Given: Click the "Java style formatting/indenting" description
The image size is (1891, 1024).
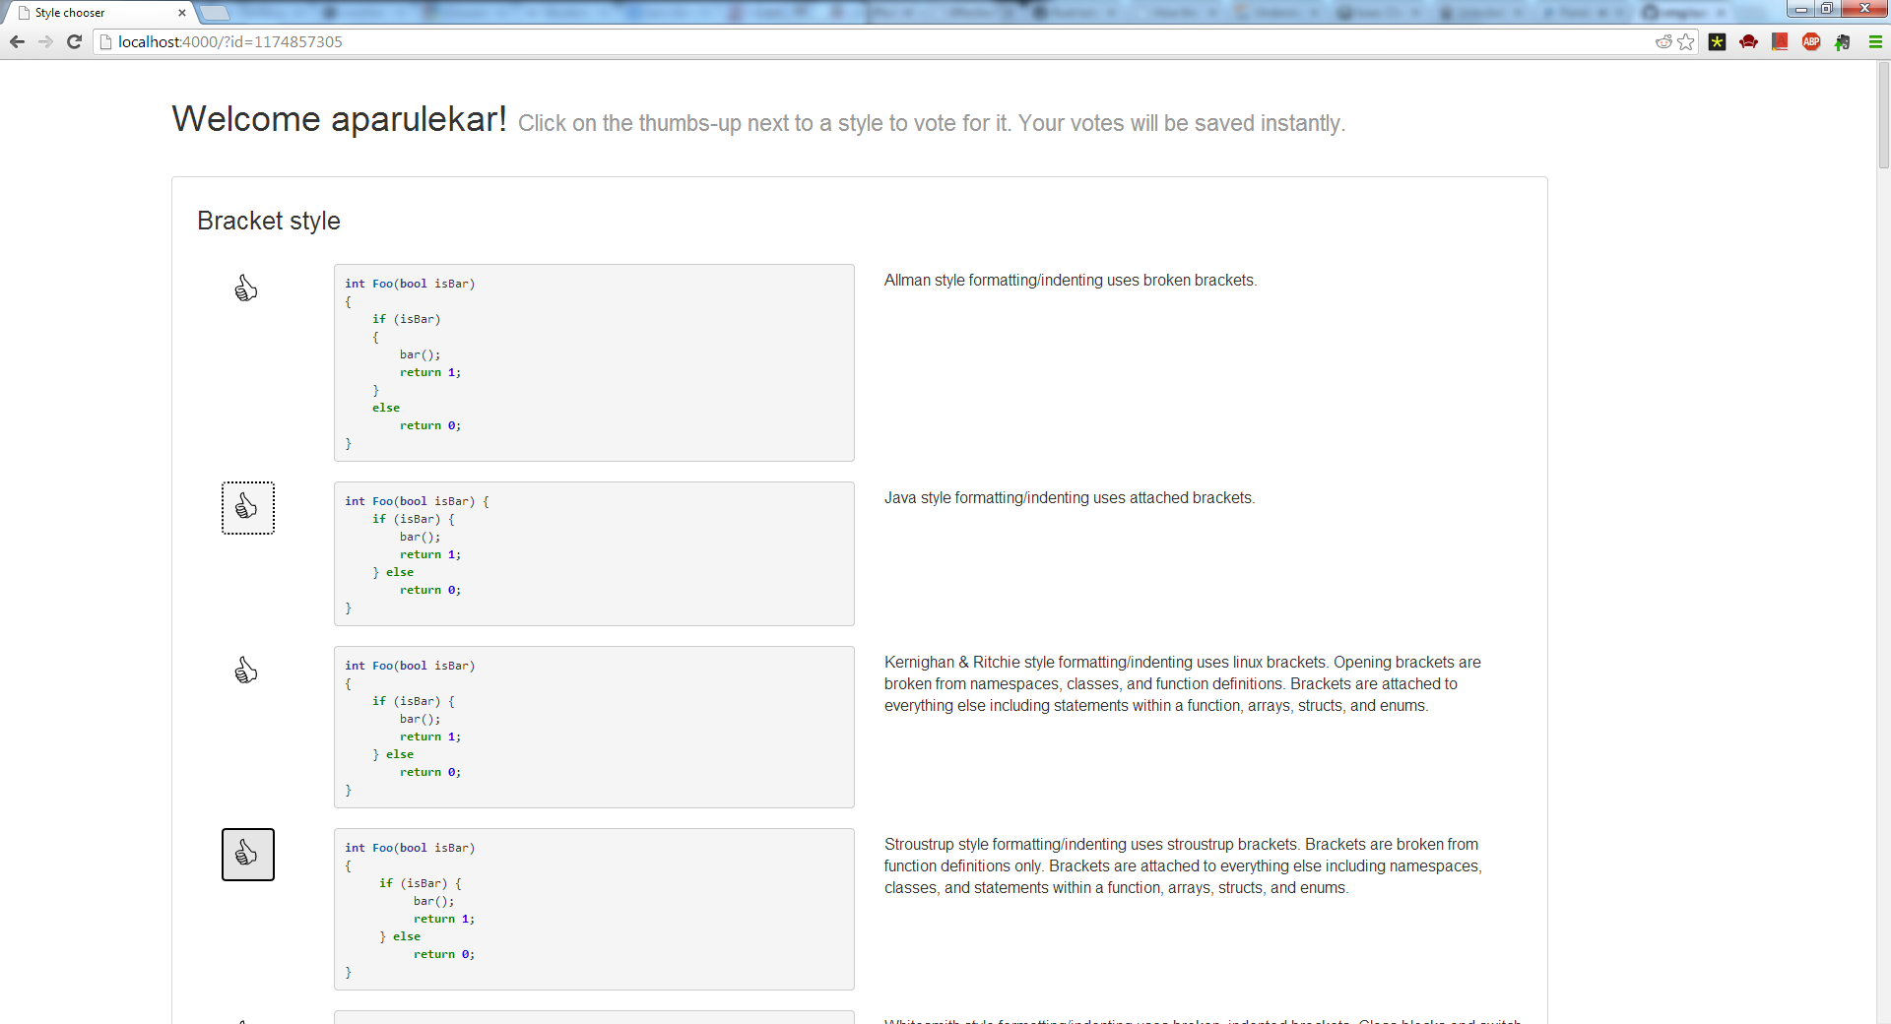Looking at the screenshot, I should point(1070,498).
